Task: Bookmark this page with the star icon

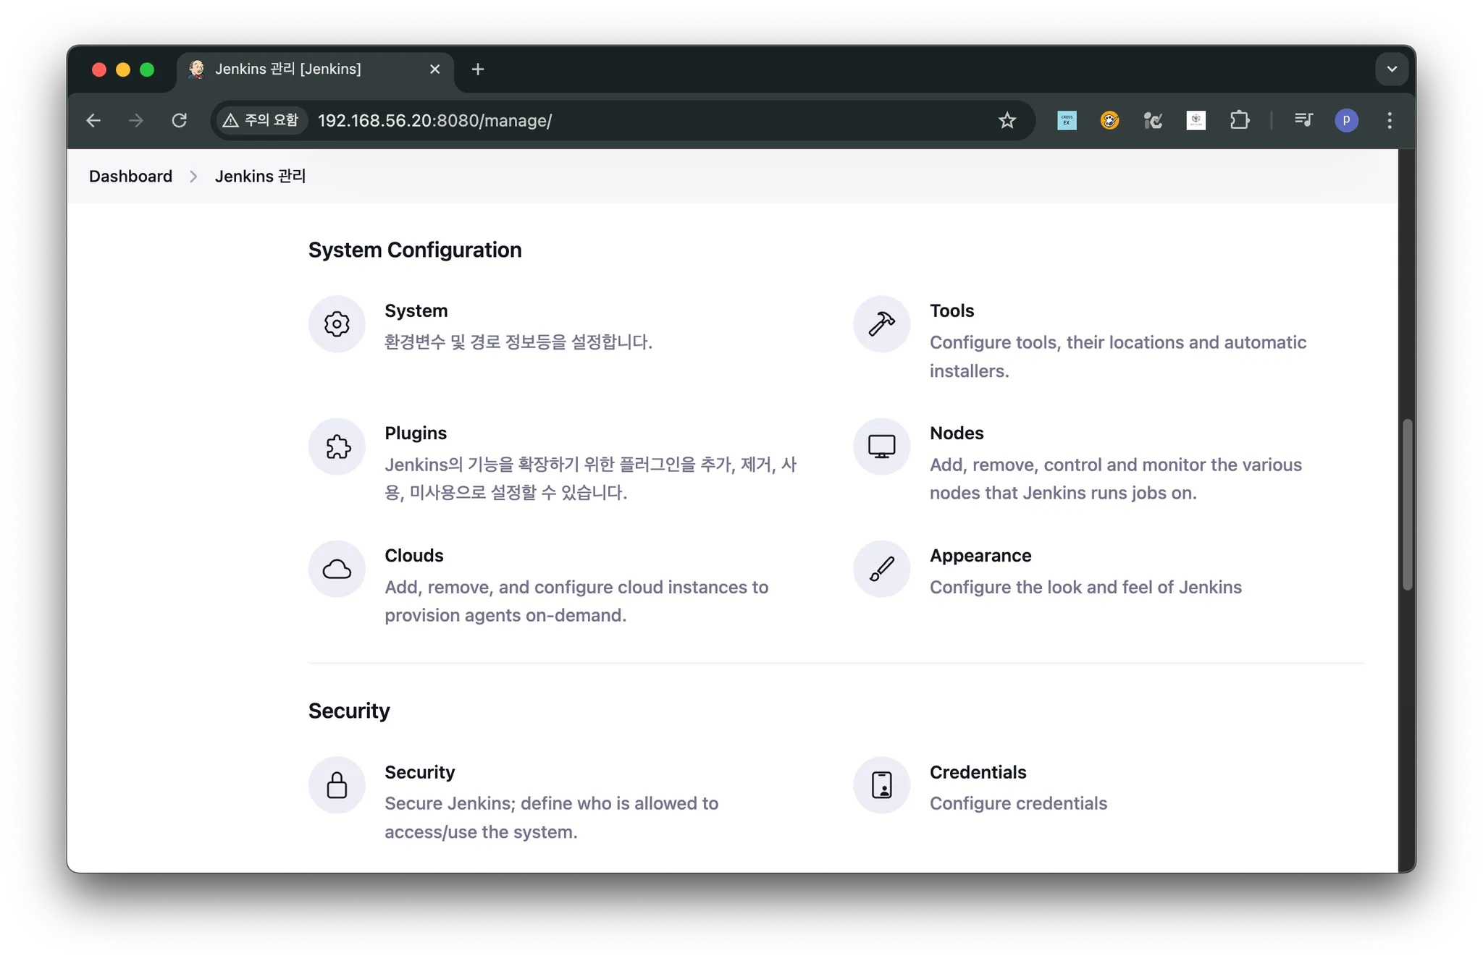Action: tap(1007, 120)
